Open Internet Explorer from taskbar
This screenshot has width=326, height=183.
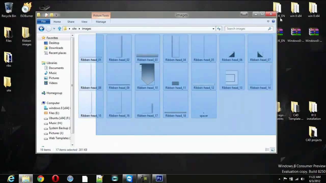11,179
